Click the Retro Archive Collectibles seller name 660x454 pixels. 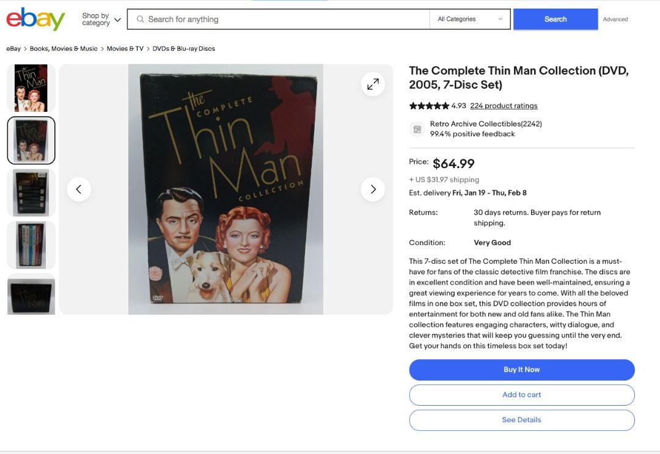478,123
